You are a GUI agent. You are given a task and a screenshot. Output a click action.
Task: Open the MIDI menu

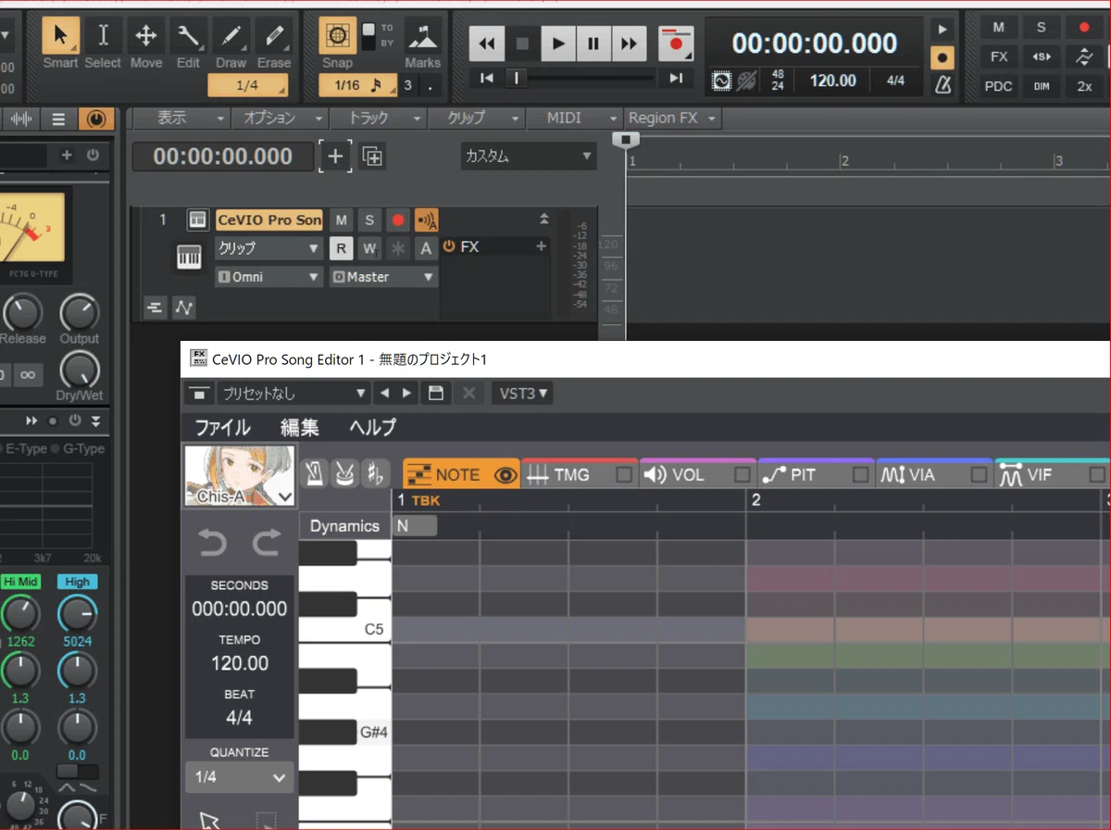click(x=575, y=119)
